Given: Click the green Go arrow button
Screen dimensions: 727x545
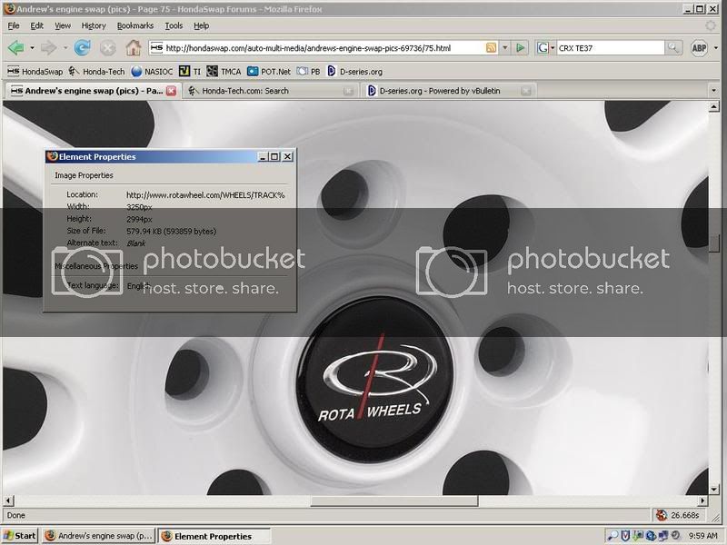Looking at the screenshot, I should (x=520, y=48).
